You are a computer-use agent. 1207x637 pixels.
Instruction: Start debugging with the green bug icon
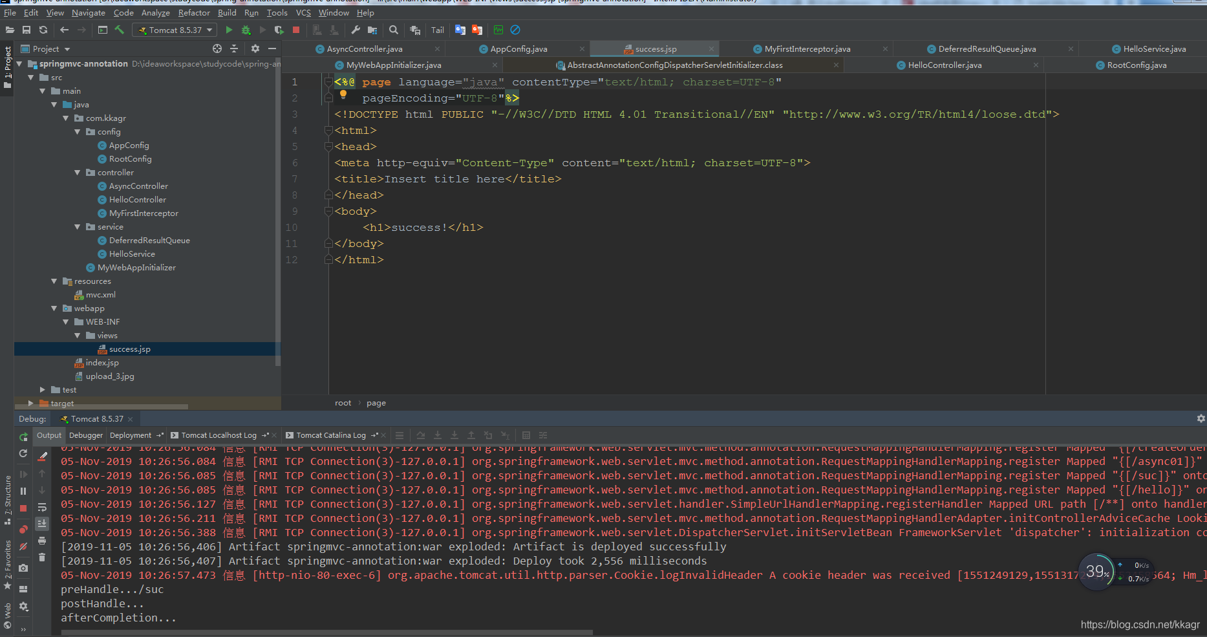coord(246,30)
